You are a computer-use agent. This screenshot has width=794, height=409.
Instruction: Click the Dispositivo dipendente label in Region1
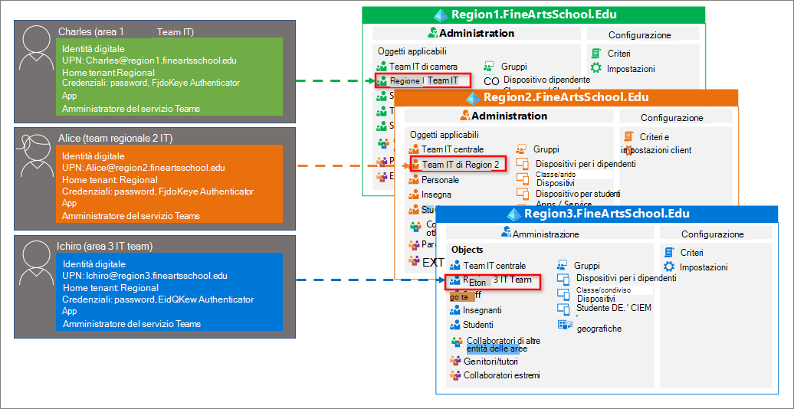547,80
